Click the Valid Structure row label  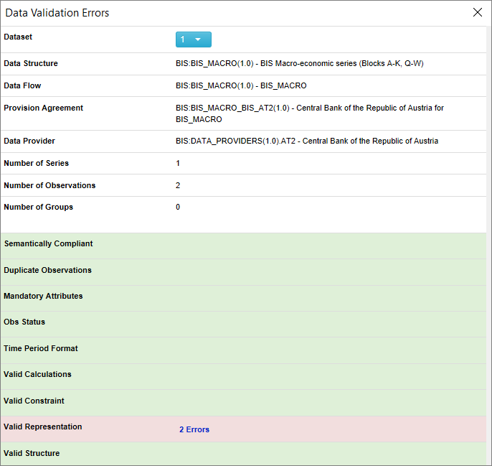(32, 453)
